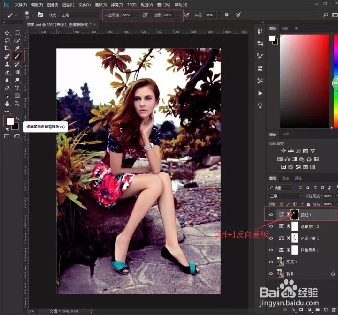The height and width of the screenshot is (315, 338).
Task: Switch to the 通道 channels tab
Action: tap(285, 178)
